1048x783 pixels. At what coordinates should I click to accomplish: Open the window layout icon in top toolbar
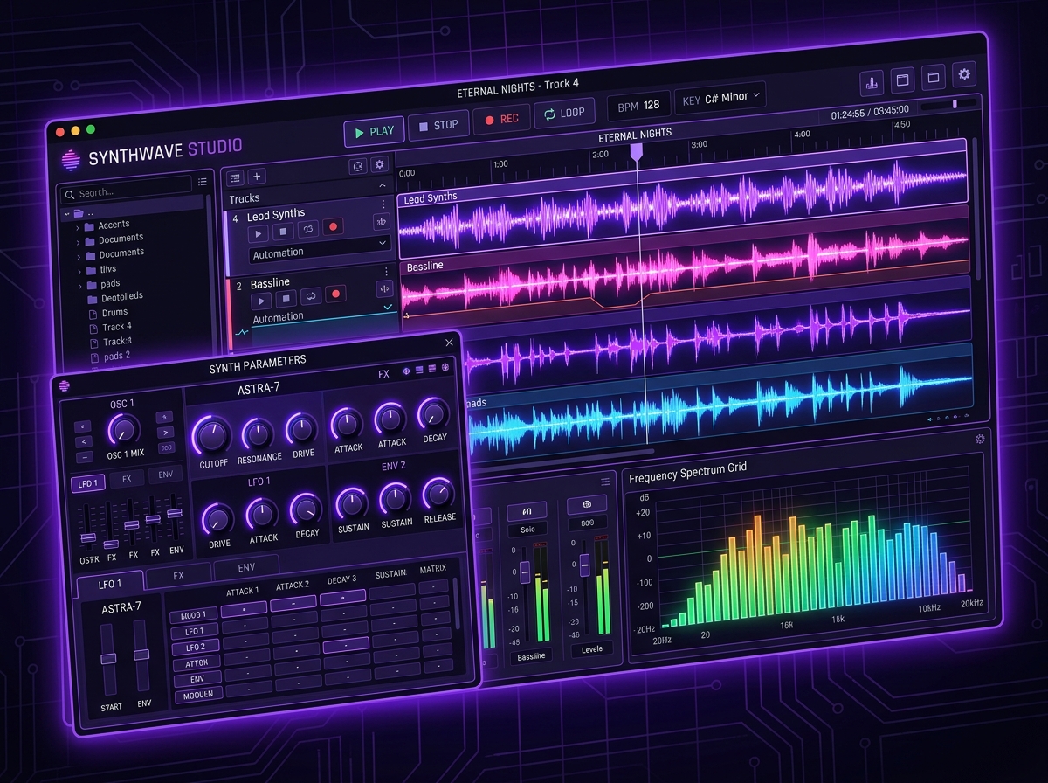[902, 80]
